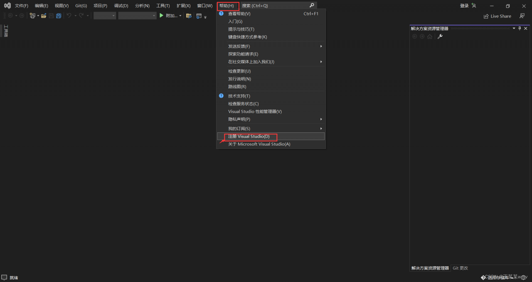Image resolution: width=532 pixels, height=282 pixels.
Task: Click the Open File folder icon
Action: [44, 16]
